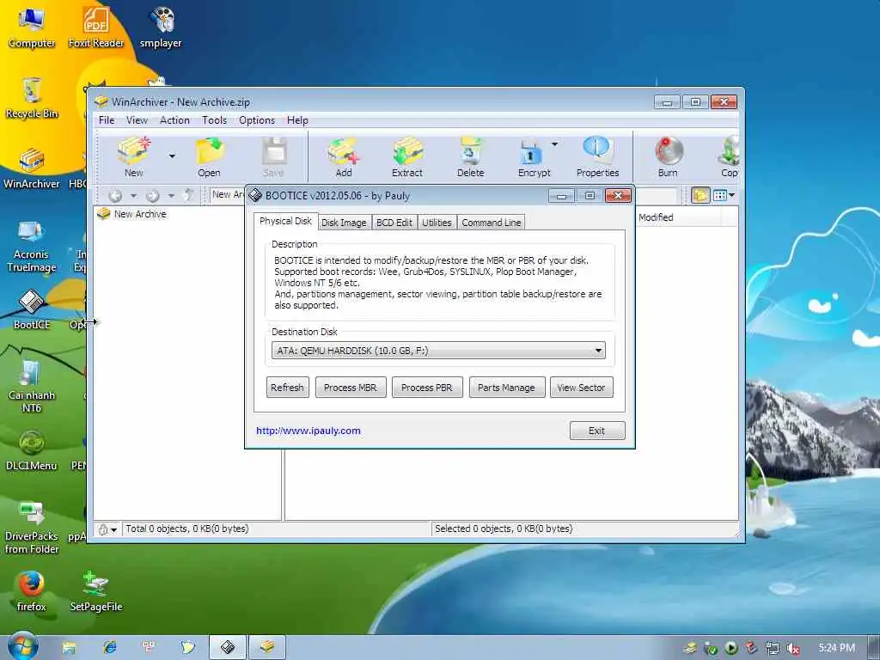Select the Recycle Bin desktop icon
Viewport: 880px width, 660px height.
point(32,98)
